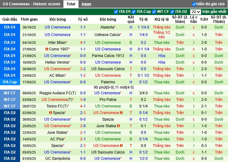This screenshot has height=162, width=228.
Task: Select the Total tab
Action: coord(71,4)
